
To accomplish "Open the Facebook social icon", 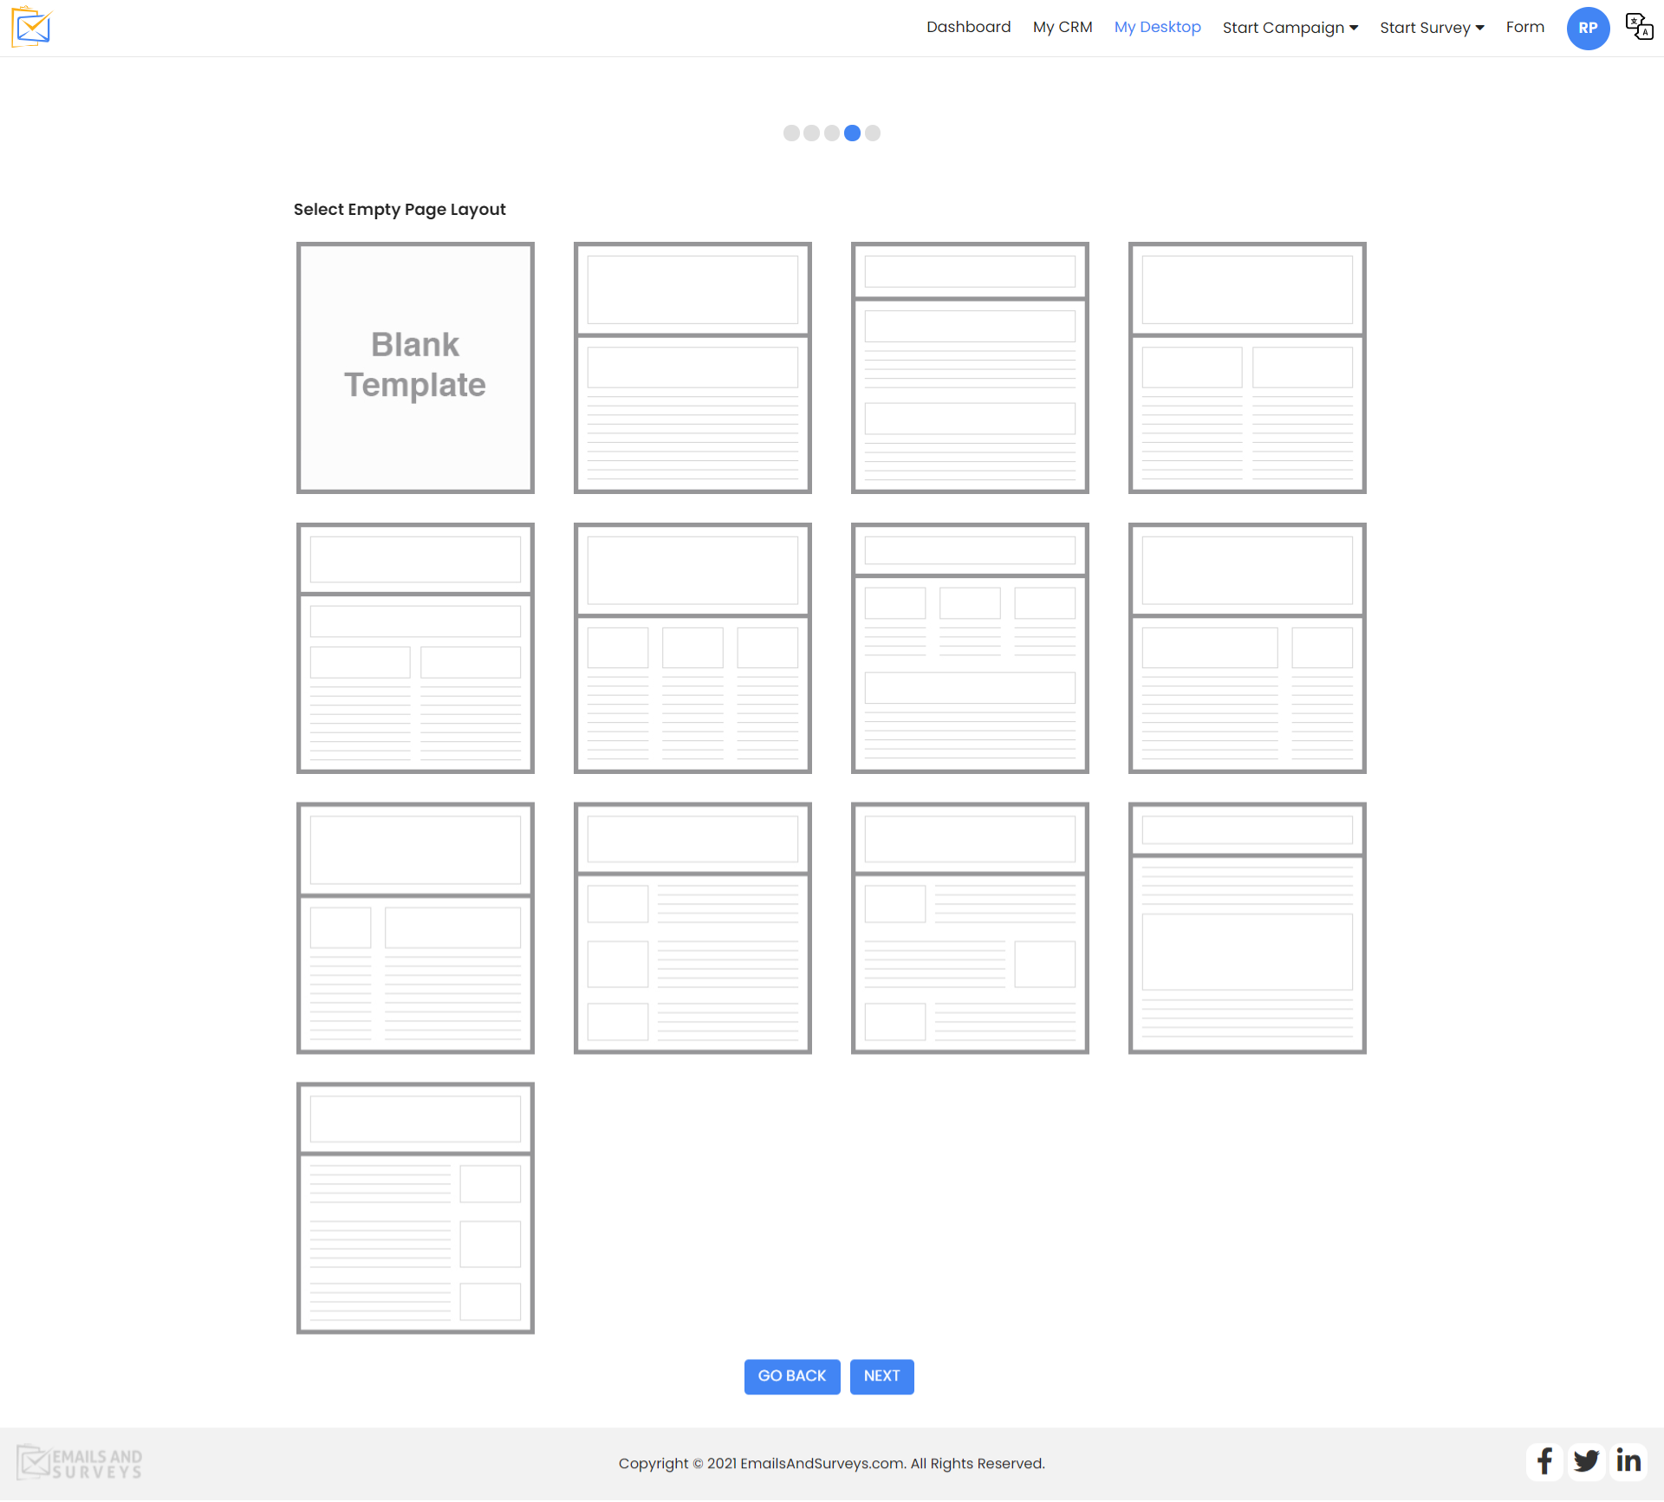I will (1544, 1461).
